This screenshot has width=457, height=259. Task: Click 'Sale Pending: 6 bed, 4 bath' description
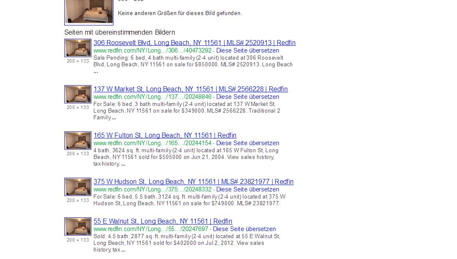(x=193, y=64)
